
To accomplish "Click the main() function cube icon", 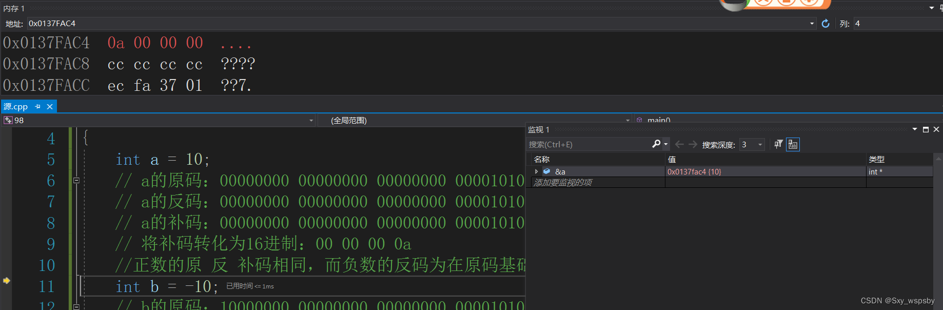I will point(640,120).
